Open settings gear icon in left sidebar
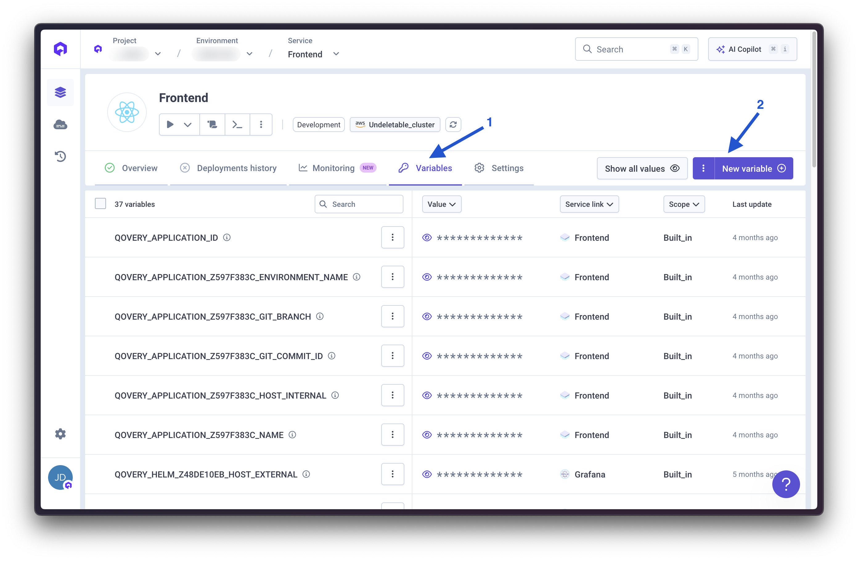Image resolution: width=858 pixels, height=561 pixels. [60, 434]
